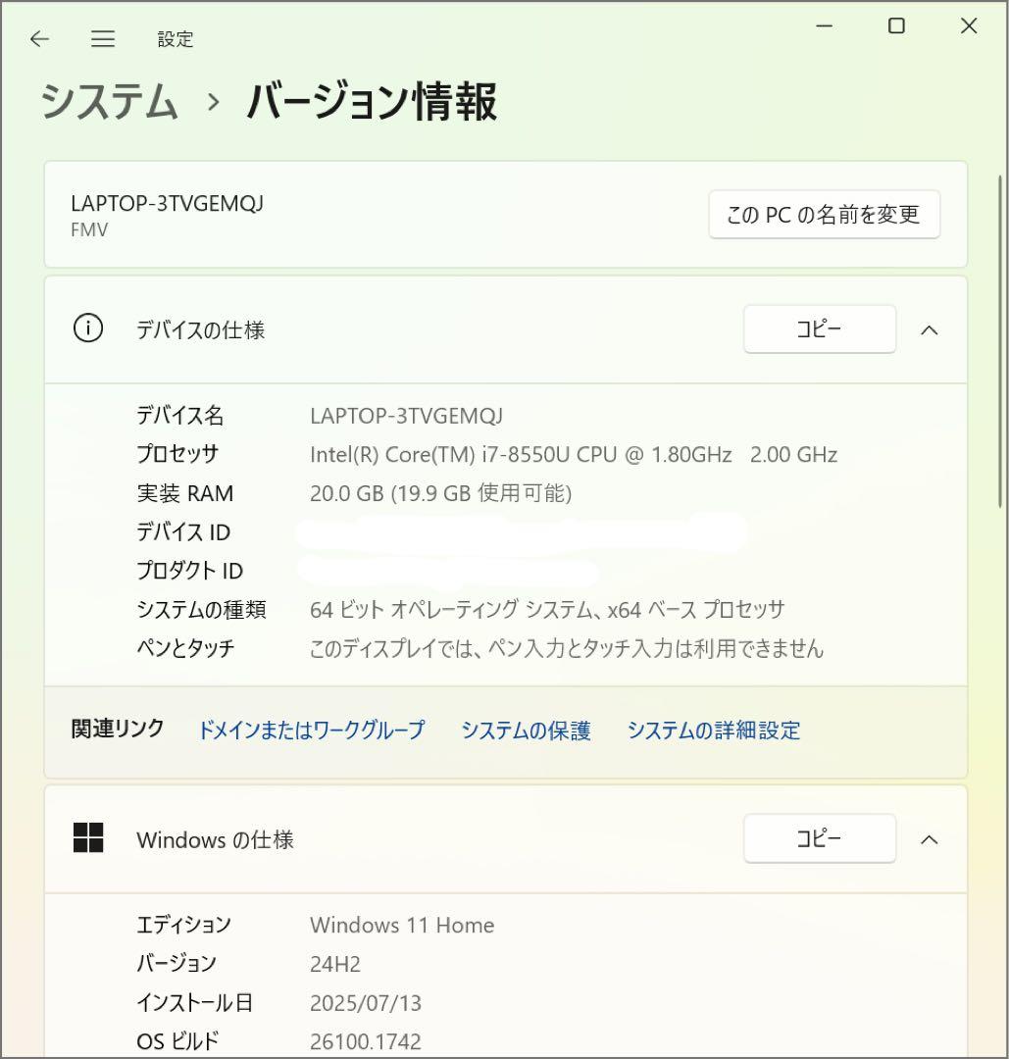Click the エディション value Windows 11 Home

[x=401, y=925]
